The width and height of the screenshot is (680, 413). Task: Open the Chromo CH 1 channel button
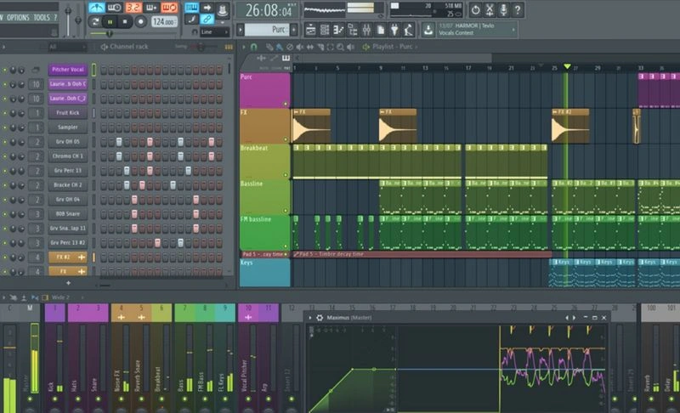(x=68, y=156)
